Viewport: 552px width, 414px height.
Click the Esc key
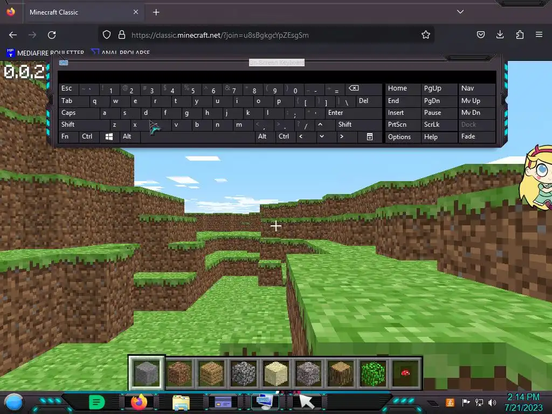[68, 89]
